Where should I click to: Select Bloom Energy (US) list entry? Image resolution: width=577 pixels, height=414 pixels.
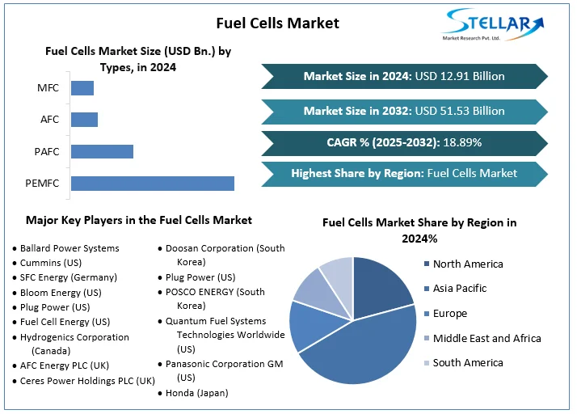click(61, 293)
